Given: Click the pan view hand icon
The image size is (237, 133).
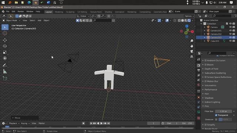Looking at the screenshot, I should (x=192, y=46).
